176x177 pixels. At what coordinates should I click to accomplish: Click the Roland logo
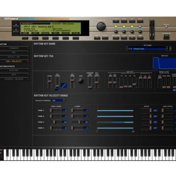pyautogui.click(x=11, y=19)
